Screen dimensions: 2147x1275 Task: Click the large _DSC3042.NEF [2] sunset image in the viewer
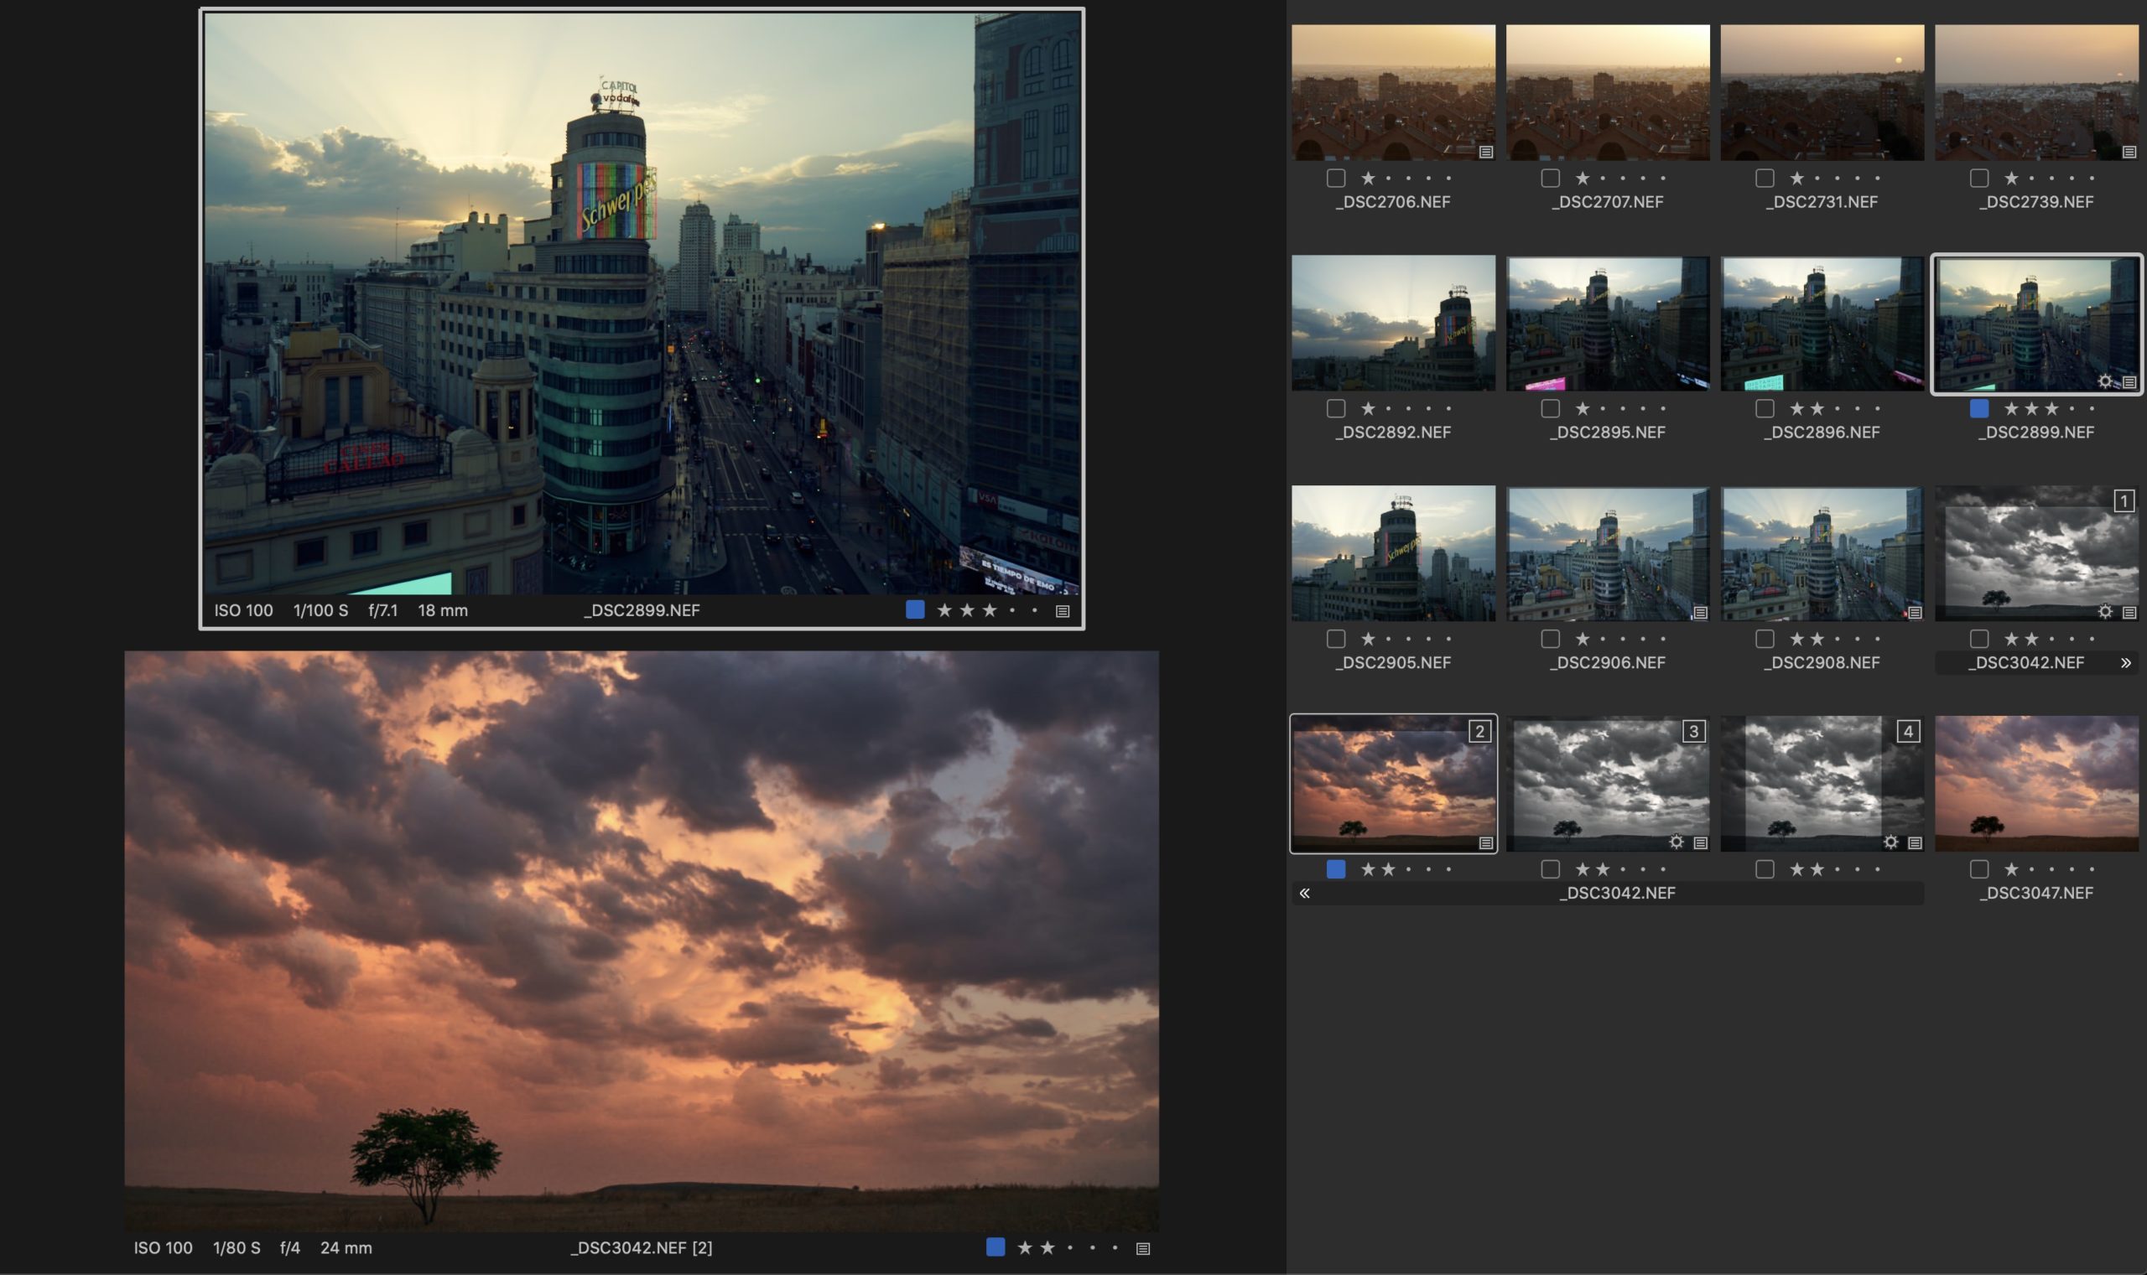click(x=642, y=941)
